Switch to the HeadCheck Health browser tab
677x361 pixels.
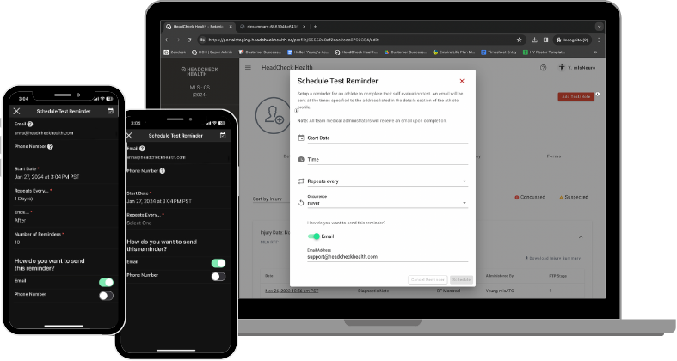point(195,27)
